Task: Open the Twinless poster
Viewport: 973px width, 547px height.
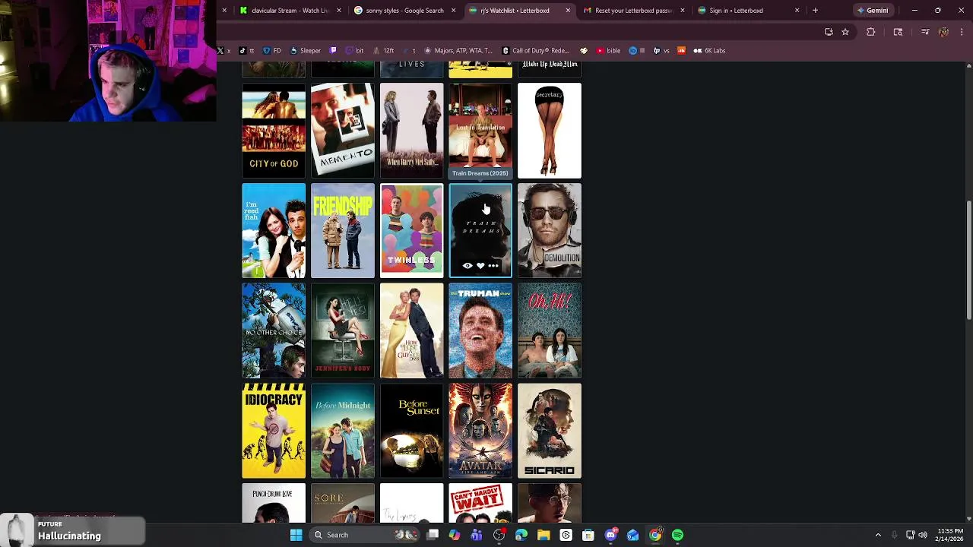Action: (411, 230)
